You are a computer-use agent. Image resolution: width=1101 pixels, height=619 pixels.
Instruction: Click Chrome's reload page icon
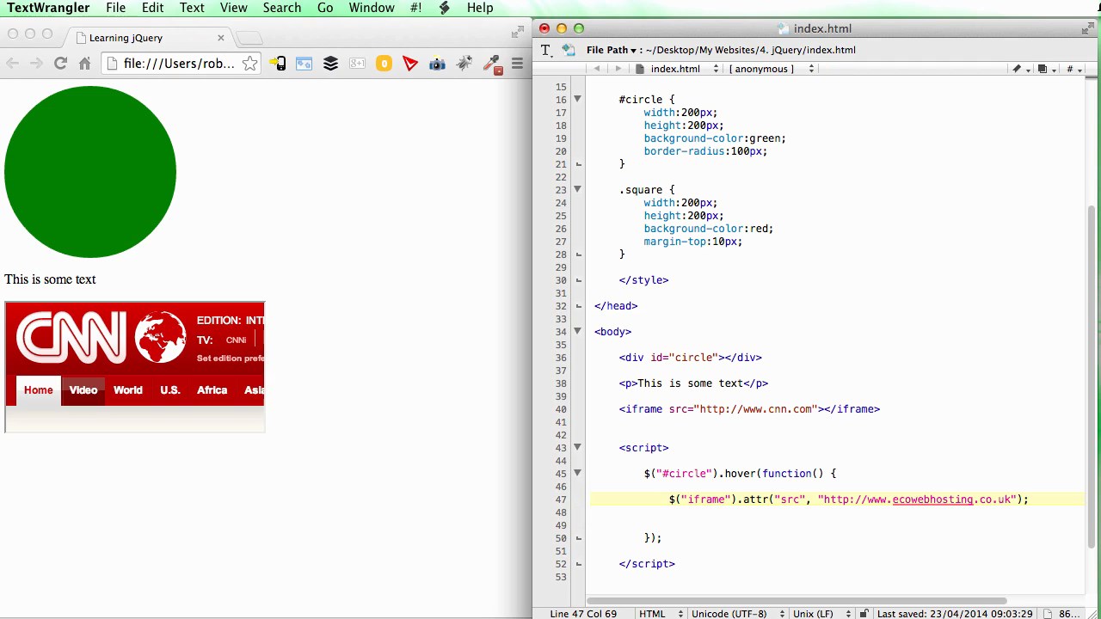click(60, 63)
